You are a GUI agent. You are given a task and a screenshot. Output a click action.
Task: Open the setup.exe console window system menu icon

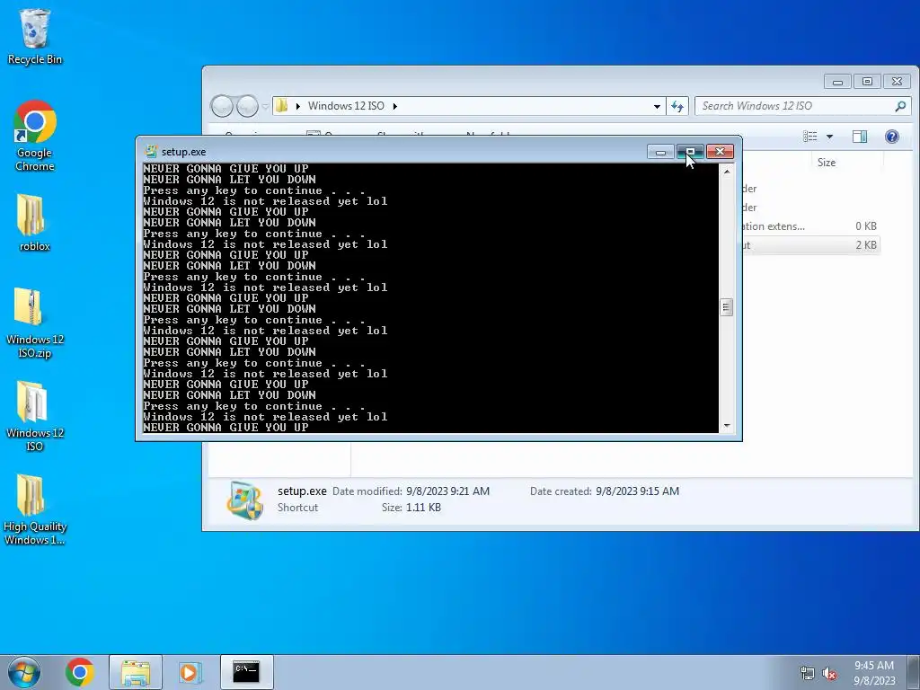[151, 151]
